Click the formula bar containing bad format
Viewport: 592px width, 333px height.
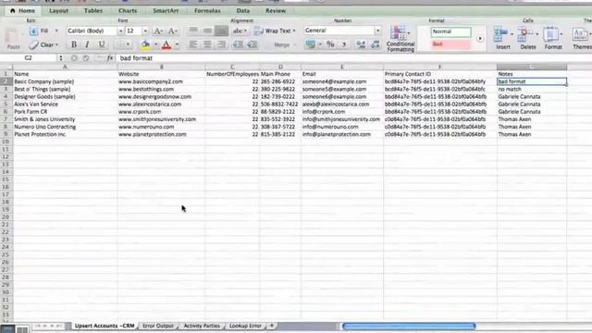(x=353, y=58)
